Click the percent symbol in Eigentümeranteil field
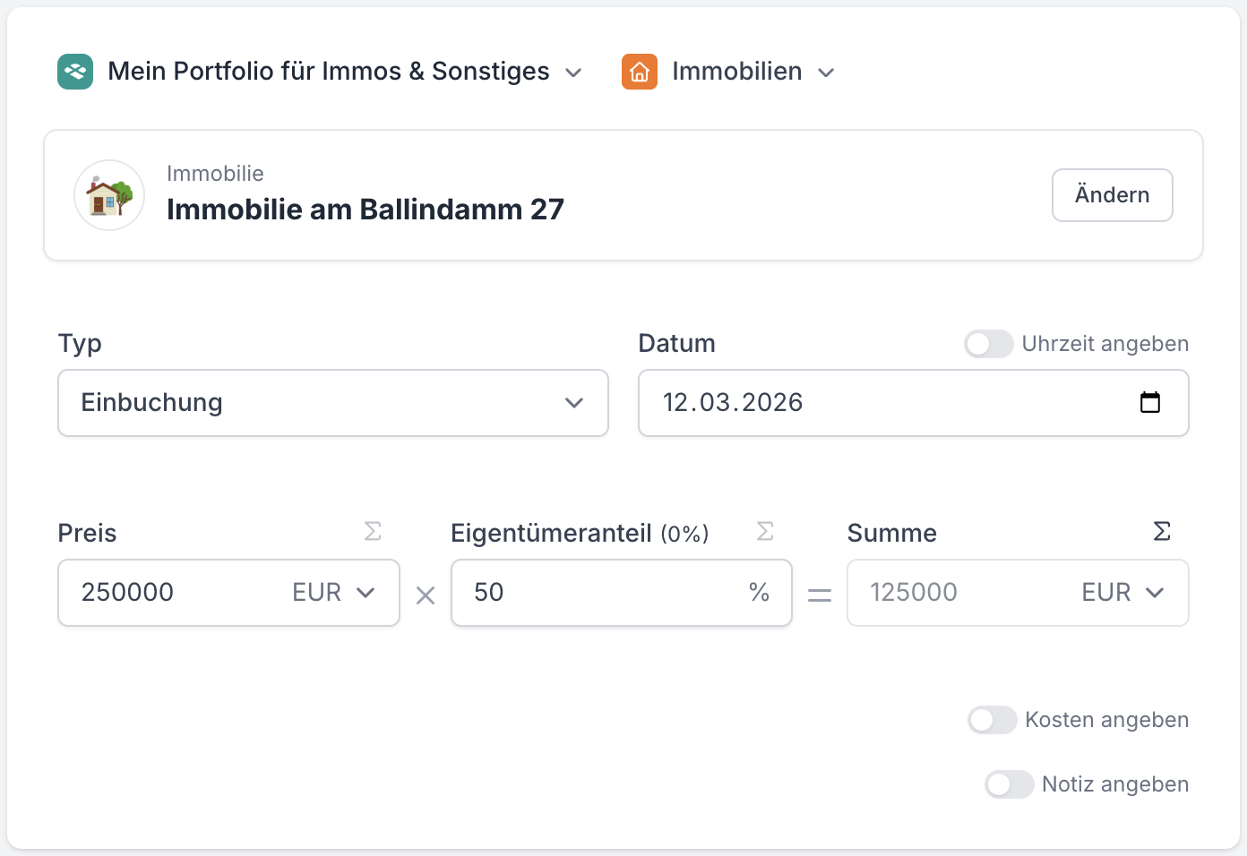Screen dimensions: 1247x856 click(759, 593)
